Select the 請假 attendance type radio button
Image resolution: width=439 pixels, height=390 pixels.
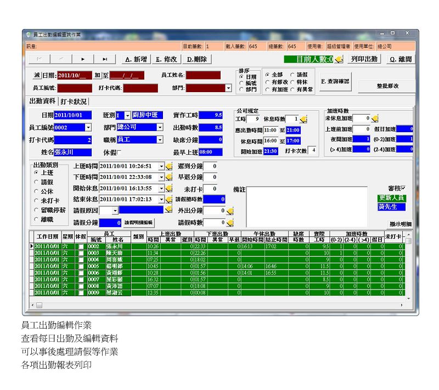37,182
